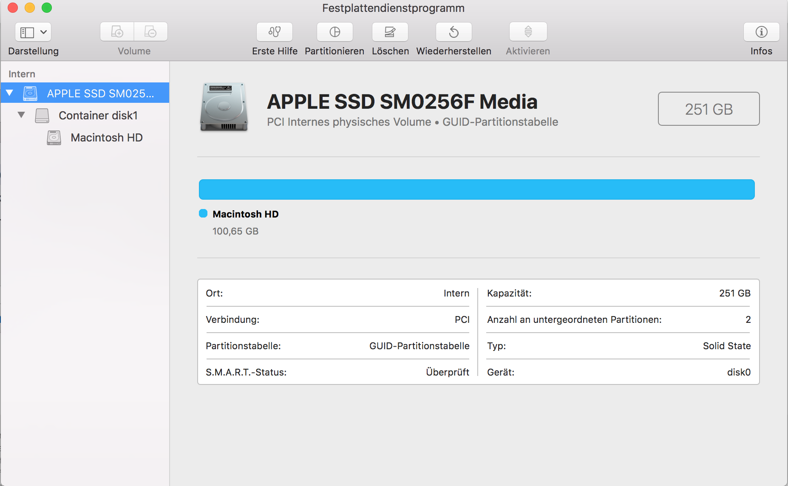Click the large hard drive image
788x486 pixels.
[224, 107]
